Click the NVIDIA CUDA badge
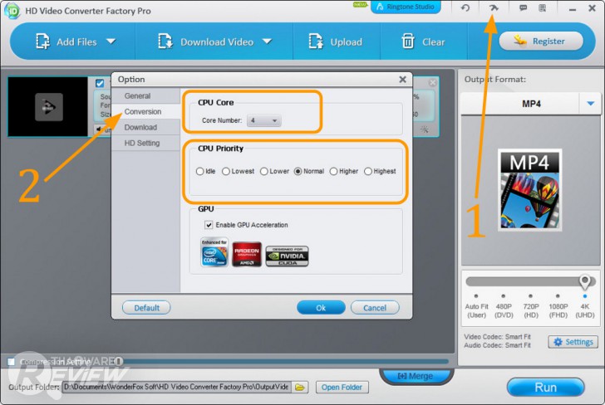Viewport: 605px width, 405px height. pyautogui.click(x=287, y=256)
